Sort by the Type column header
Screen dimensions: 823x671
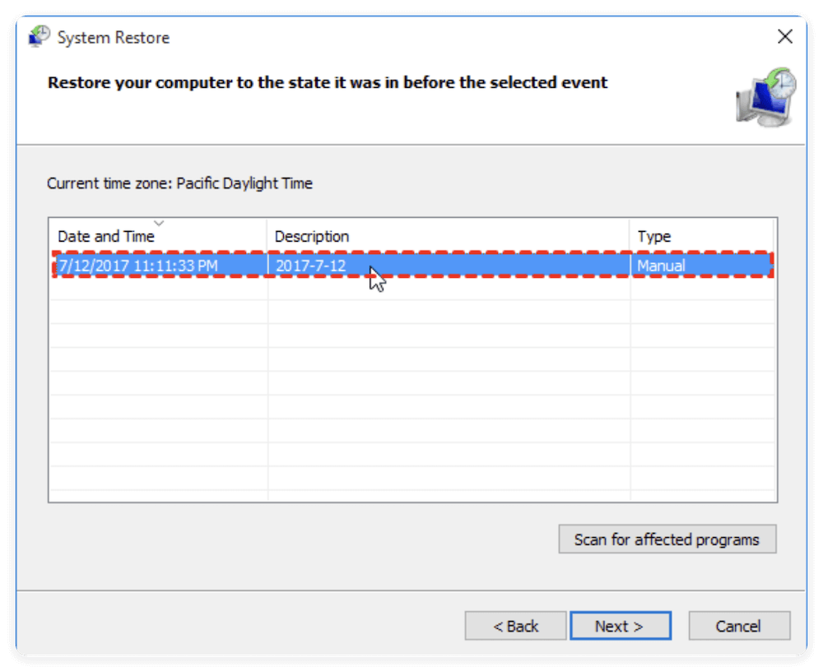pyautogui.click(x=654, y=237)
